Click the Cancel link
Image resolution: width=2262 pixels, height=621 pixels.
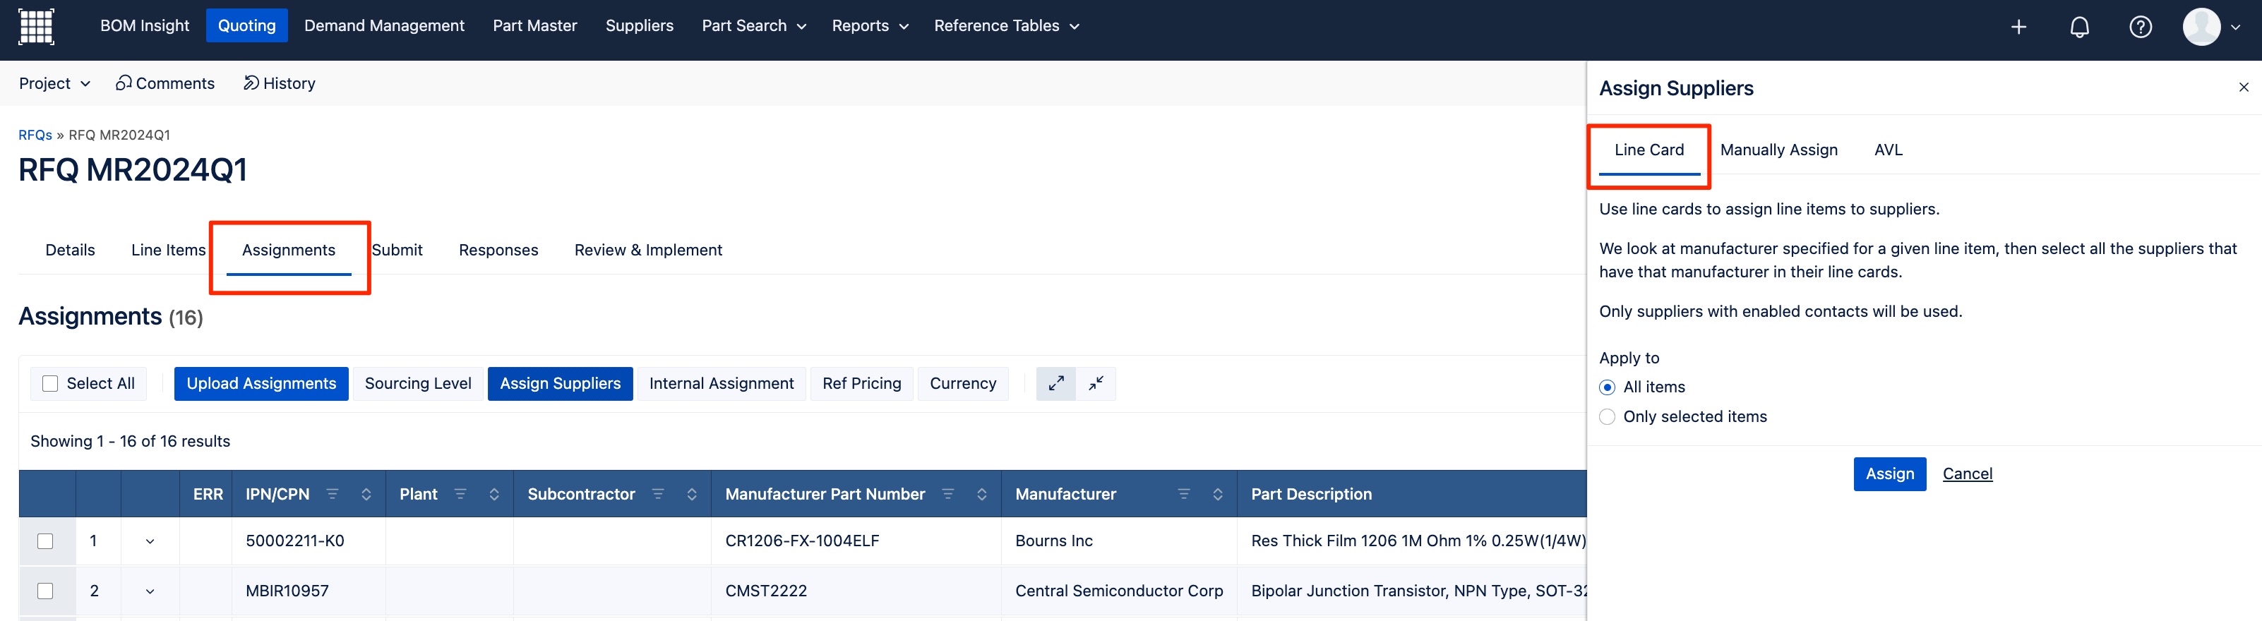point(1968,474)
